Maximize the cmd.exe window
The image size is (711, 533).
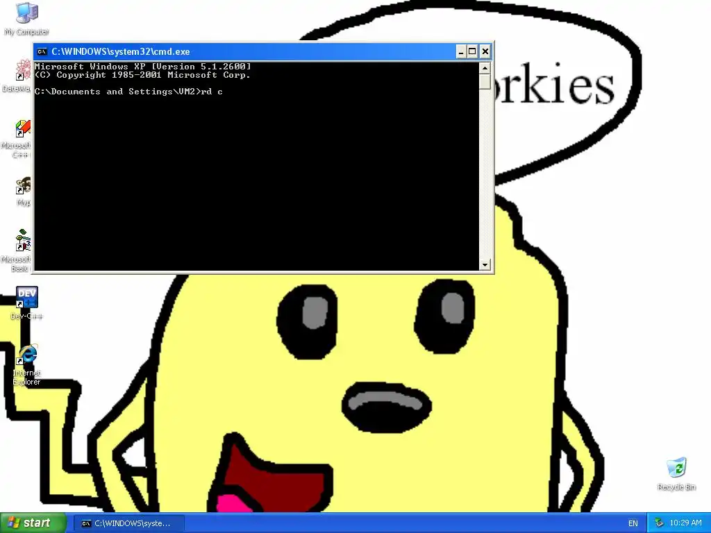(472, 51)
